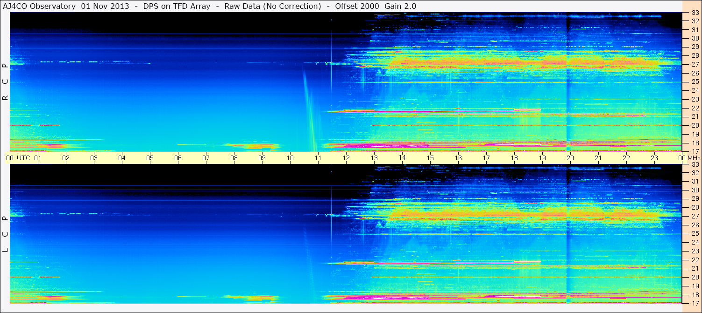Screen dimensions: 702x313
Task: Click the "Offset 2000 Gain 2.0" header text
Action: pyautogui.click(x=376, y=6)
